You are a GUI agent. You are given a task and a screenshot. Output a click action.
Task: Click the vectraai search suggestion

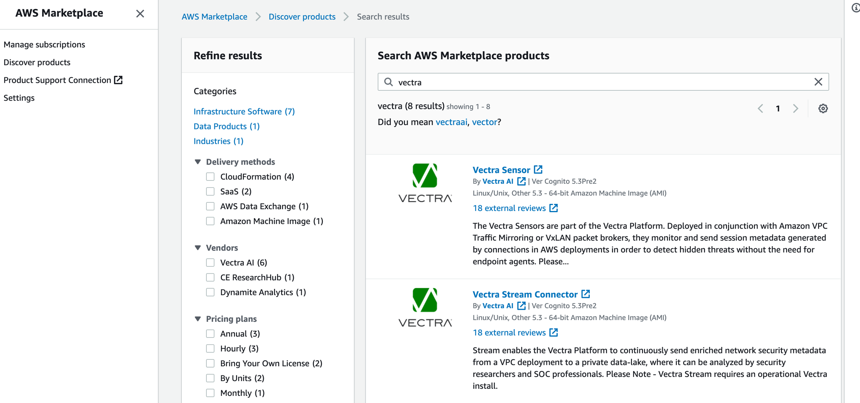click(451, 122)
